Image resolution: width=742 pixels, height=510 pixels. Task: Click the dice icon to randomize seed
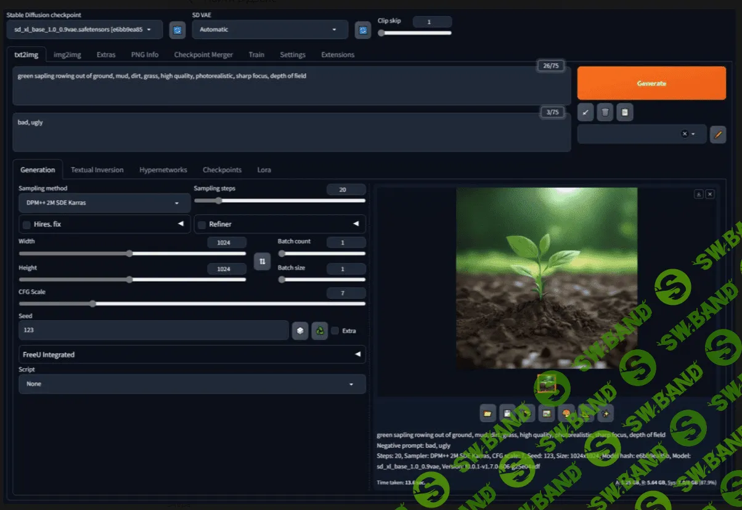point(300,331)
